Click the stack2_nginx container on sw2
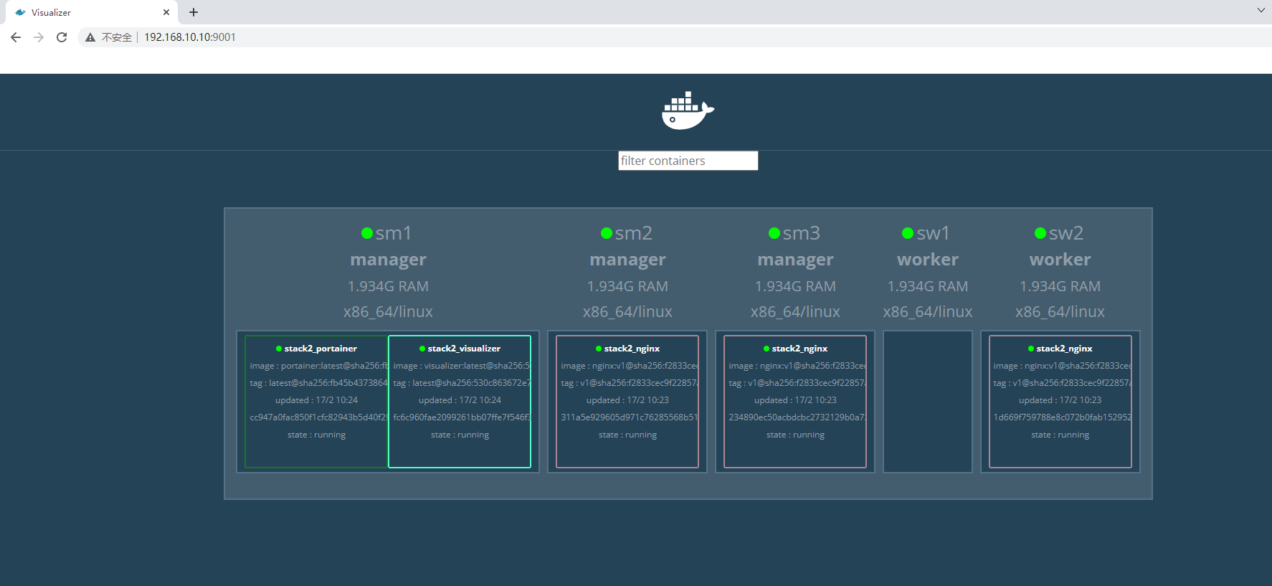The image size is (1272, 586). [1060, 402]
